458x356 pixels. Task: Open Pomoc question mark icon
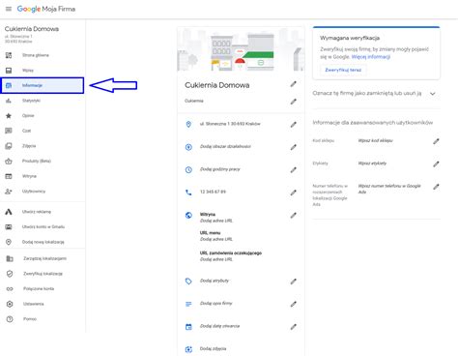coord(10,319)
